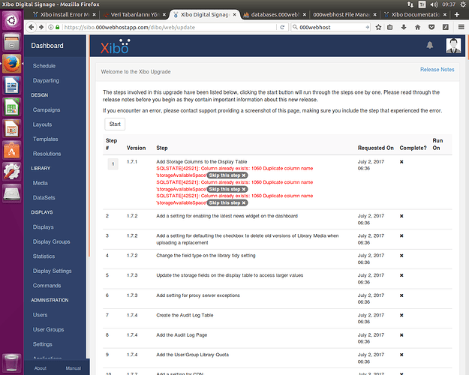This screenshot has height=375, width=469.
Task: Click the Tr keyboard layout indicator
Action: pyautogui.click(x=422, y=4)
